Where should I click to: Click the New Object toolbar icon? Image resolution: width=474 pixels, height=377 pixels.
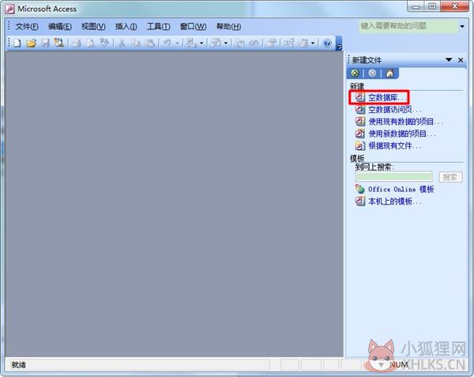[x=303, y=43]
